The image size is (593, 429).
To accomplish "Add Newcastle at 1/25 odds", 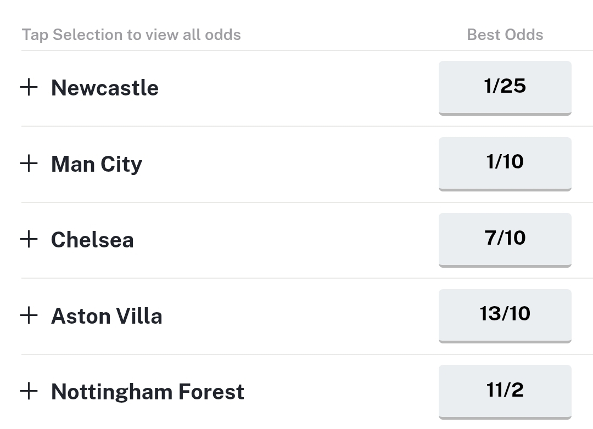I will coord(505,88).
